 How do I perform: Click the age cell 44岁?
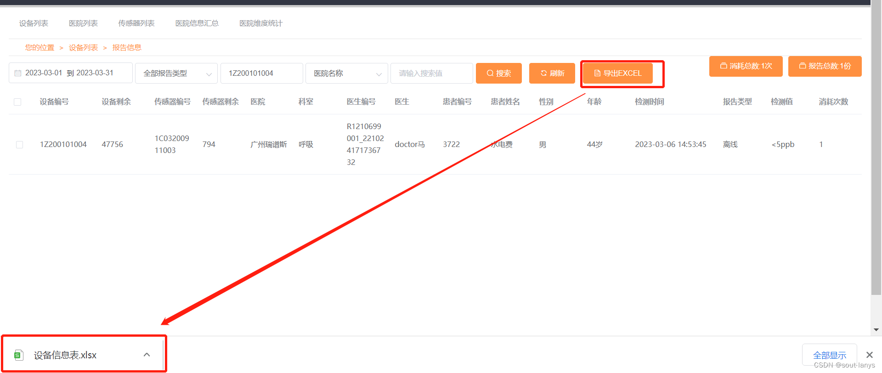coord(595,145)
